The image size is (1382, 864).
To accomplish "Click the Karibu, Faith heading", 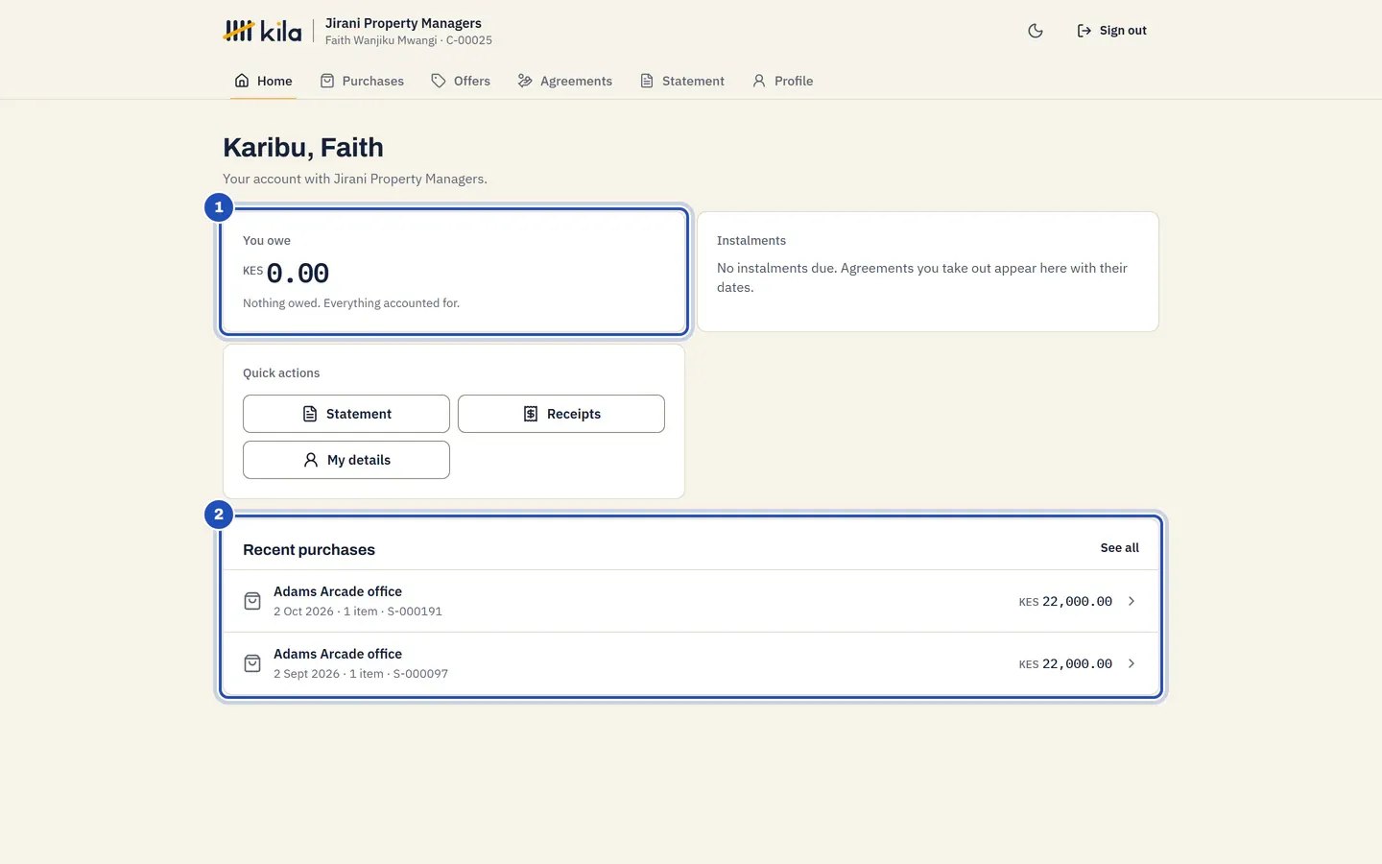I will pyautogui.click(x=303, y=148).
